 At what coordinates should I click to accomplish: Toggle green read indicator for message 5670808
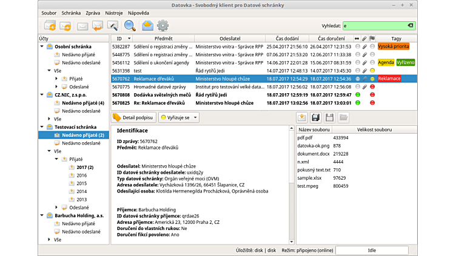pos(357,94)
